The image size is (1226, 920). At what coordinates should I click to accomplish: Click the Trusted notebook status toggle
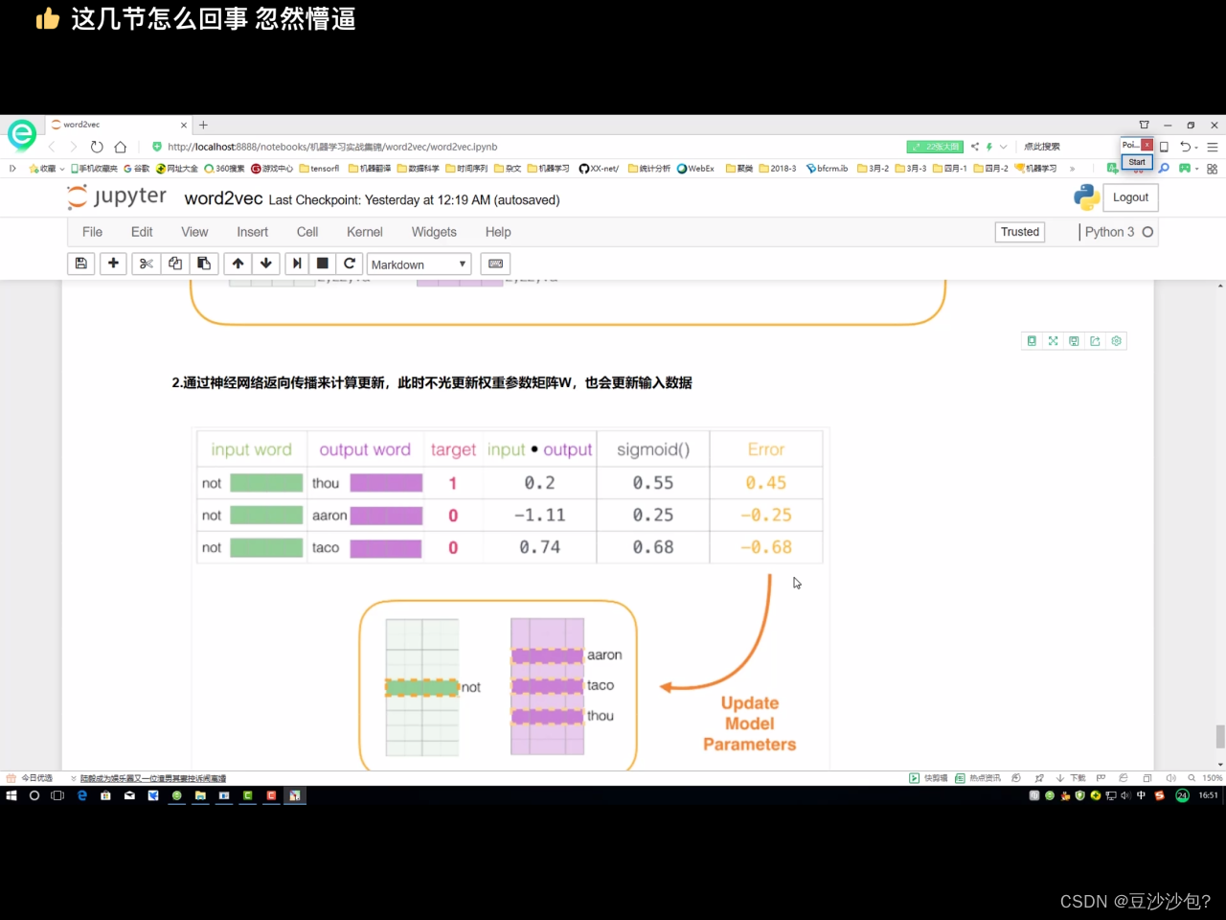[1019, 231]
